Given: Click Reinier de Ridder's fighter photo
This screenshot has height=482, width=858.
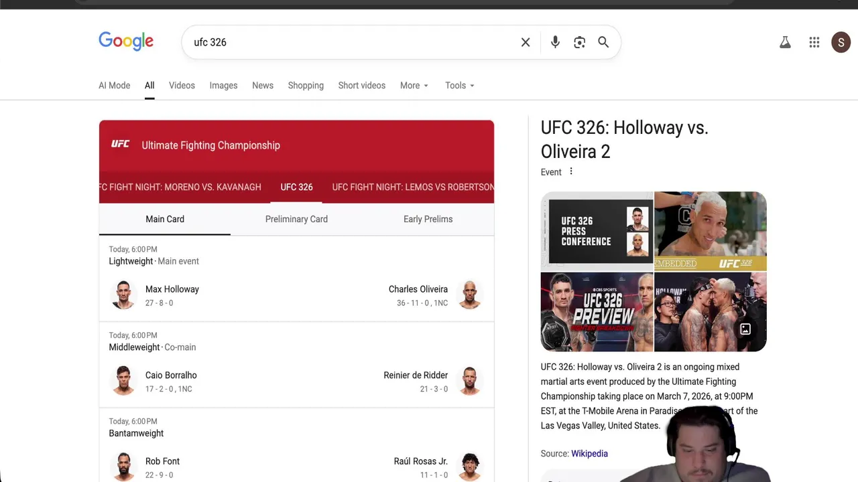Looking at the screenshot, I should click(470, 381).
